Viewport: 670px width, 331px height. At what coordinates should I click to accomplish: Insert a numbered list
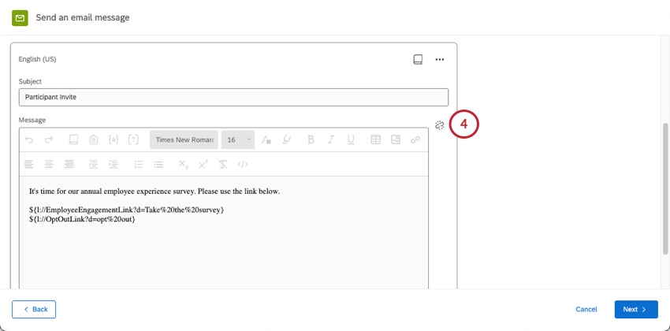(139, 164)
